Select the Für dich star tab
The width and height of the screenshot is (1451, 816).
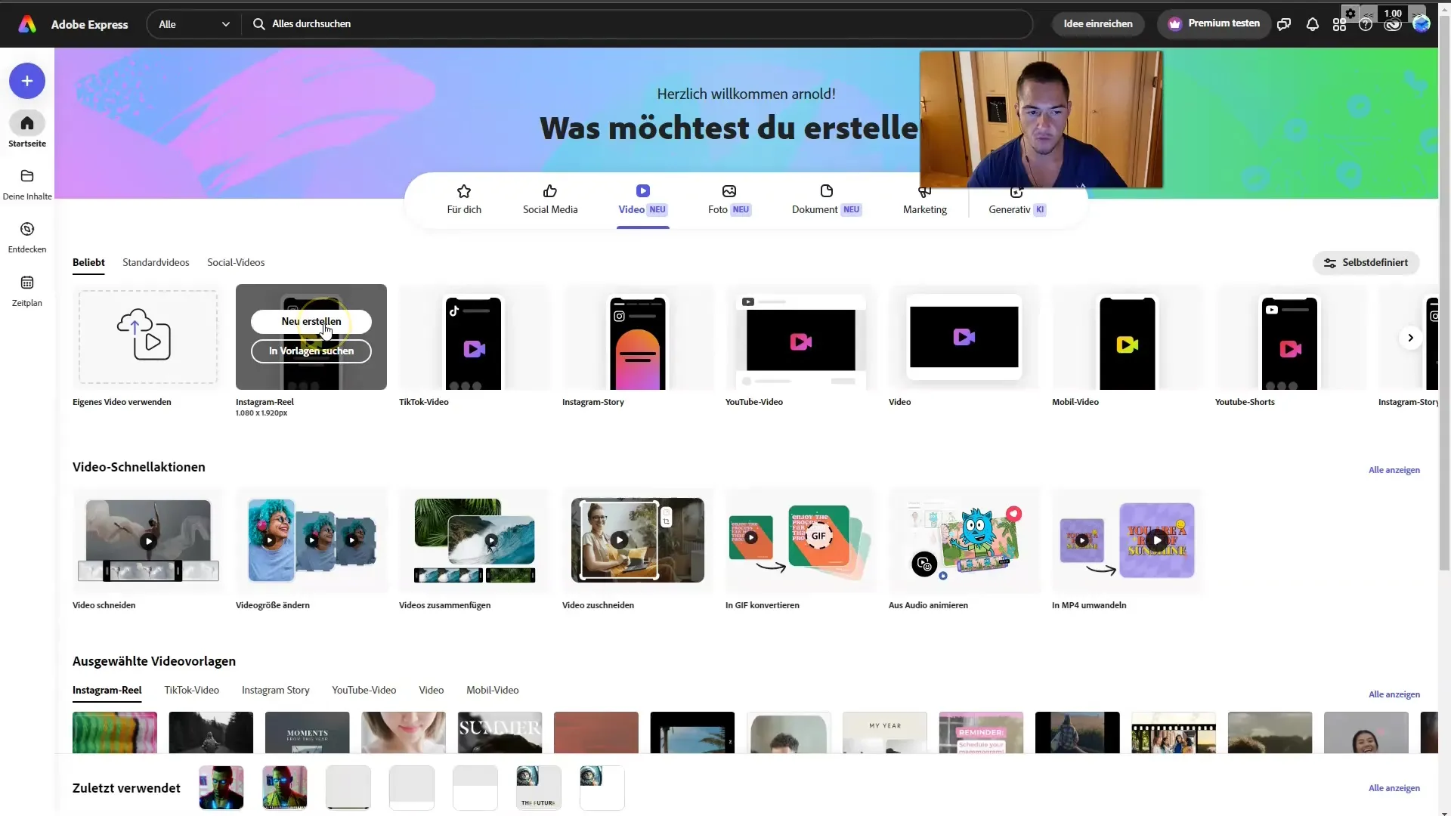464,199
